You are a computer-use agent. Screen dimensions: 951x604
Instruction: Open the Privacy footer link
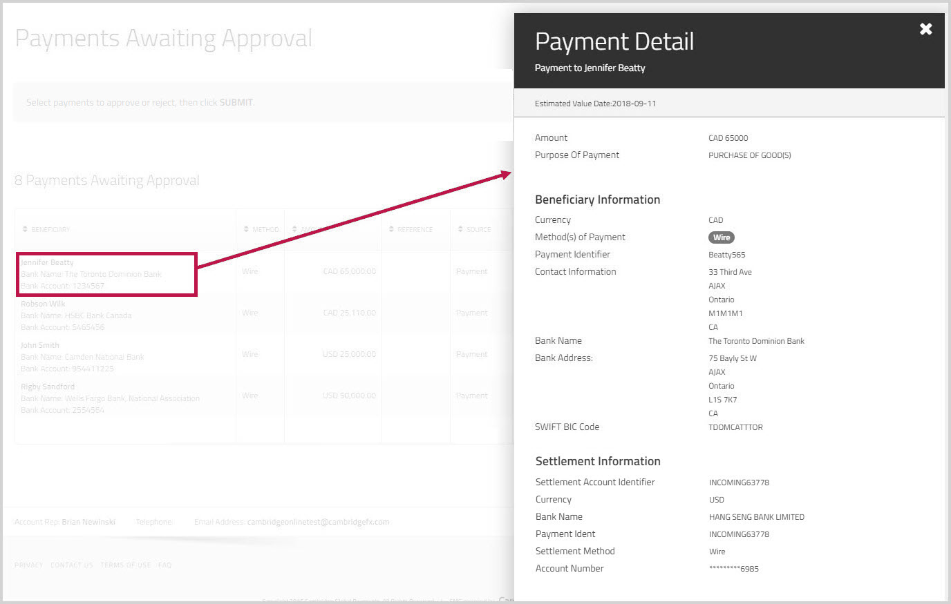click(28, 565)
